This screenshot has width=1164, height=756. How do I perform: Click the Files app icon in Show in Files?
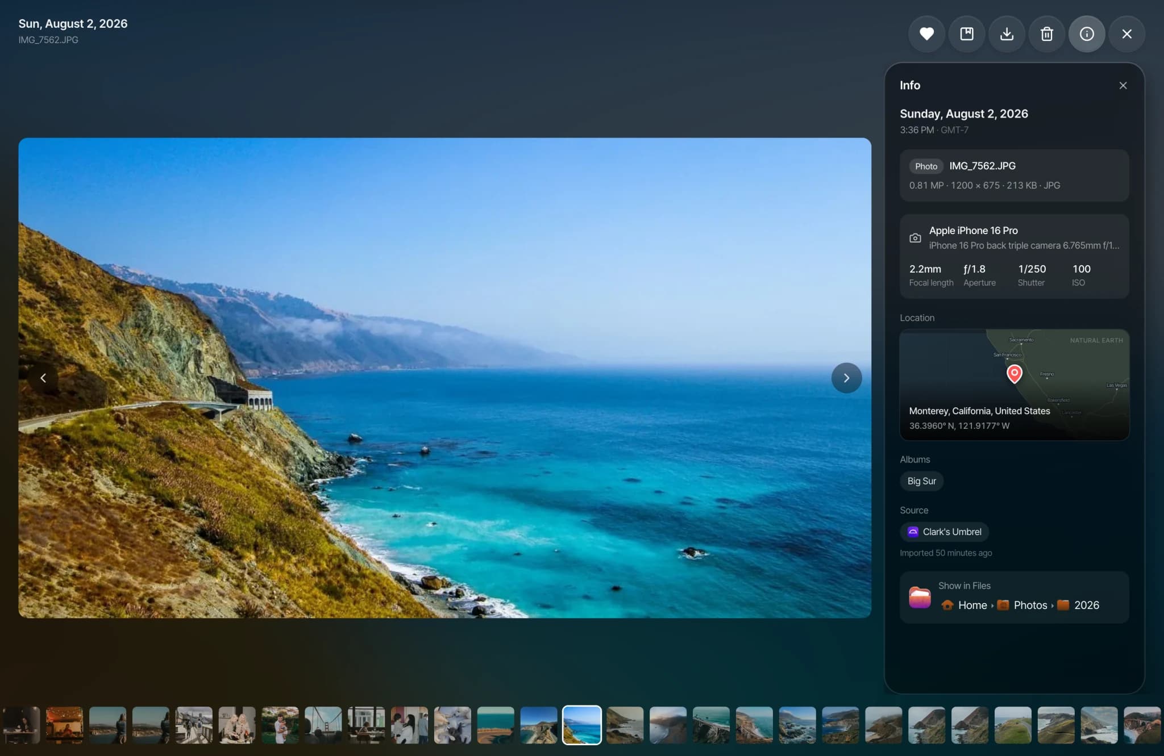(x=920, y=597)
